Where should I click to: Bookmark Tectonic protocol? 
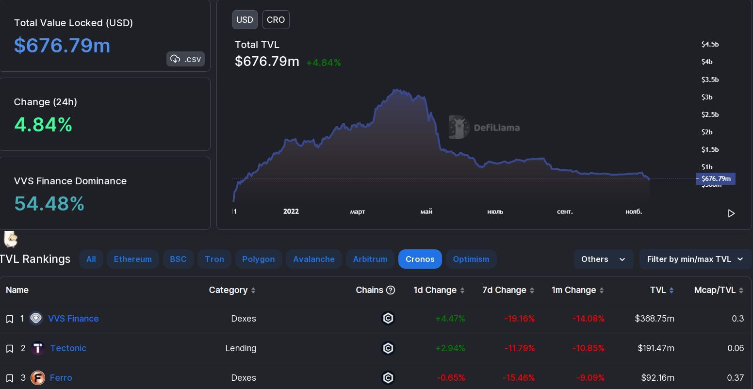tap(10, 348)
